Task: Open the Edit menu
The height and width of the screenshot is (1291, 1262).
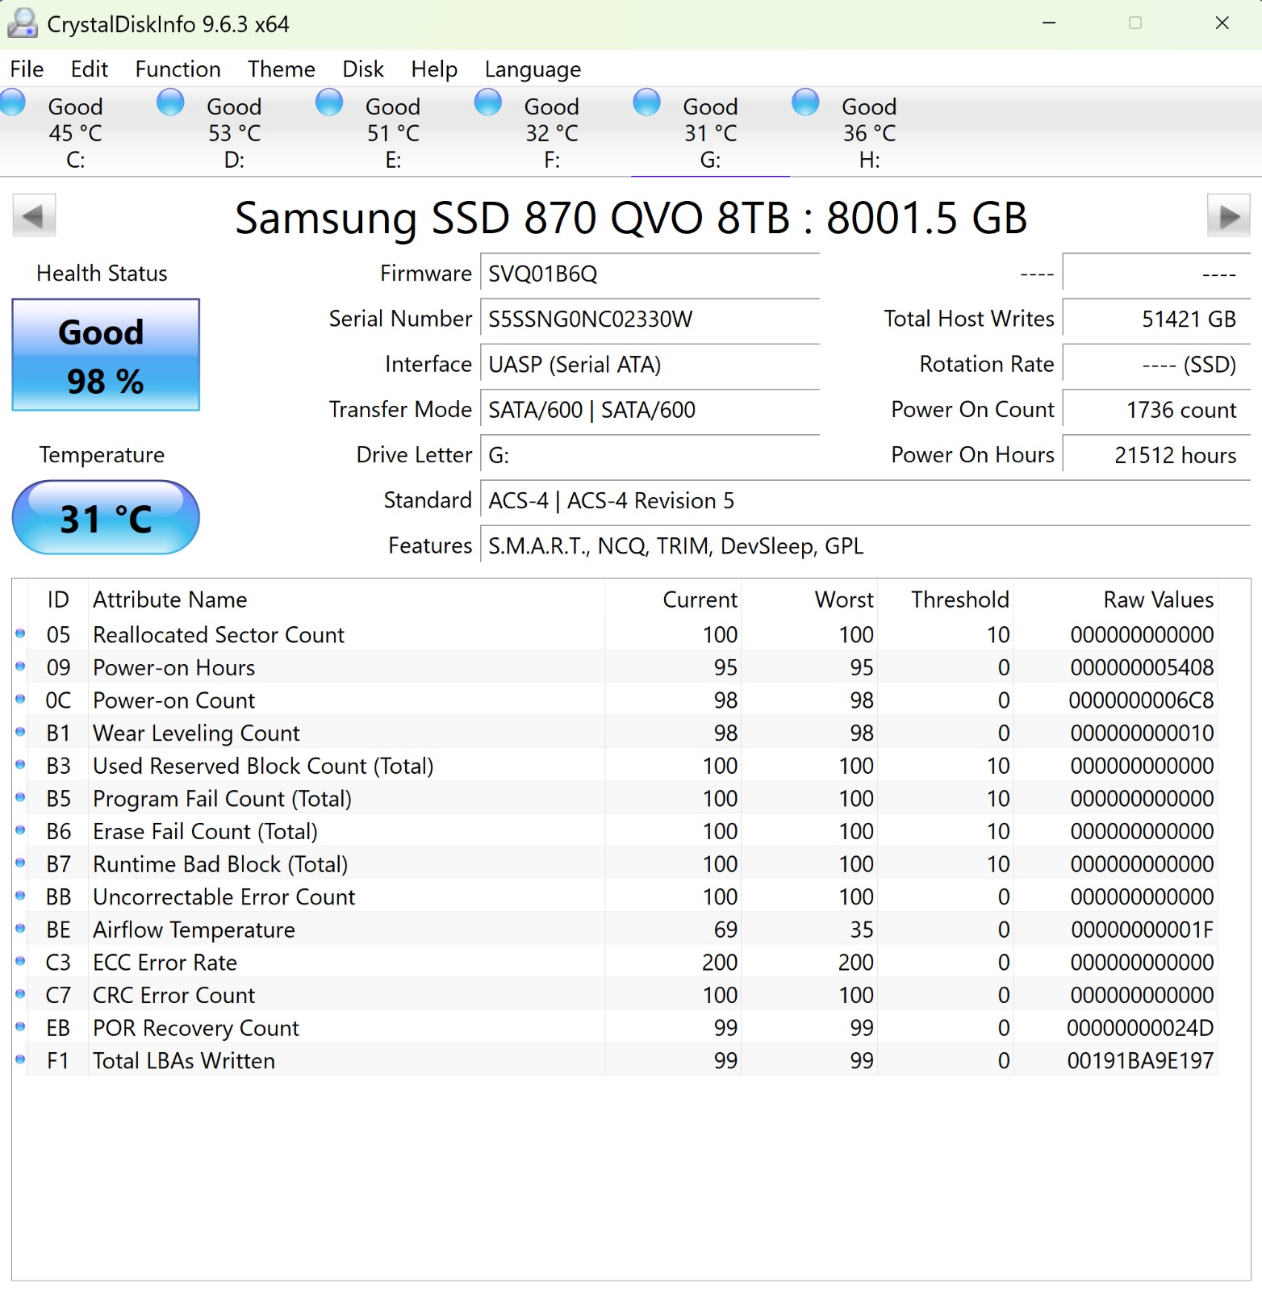Action: point(90,69)
